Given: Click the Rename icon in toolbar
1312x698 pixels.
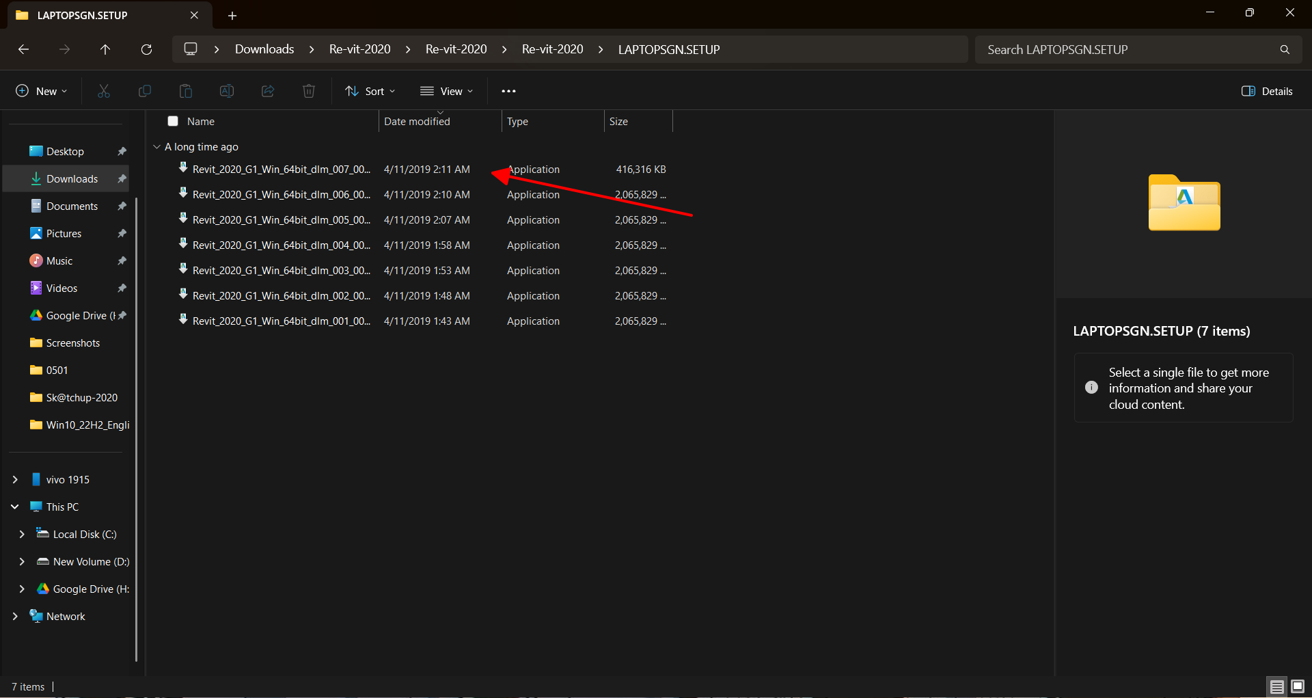Looking at the screenshot, I should coord(227,91).
